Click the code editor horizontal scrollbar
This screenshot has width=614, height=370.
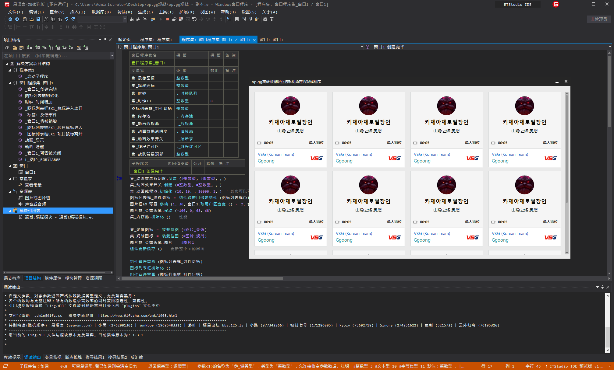point(202,278)
